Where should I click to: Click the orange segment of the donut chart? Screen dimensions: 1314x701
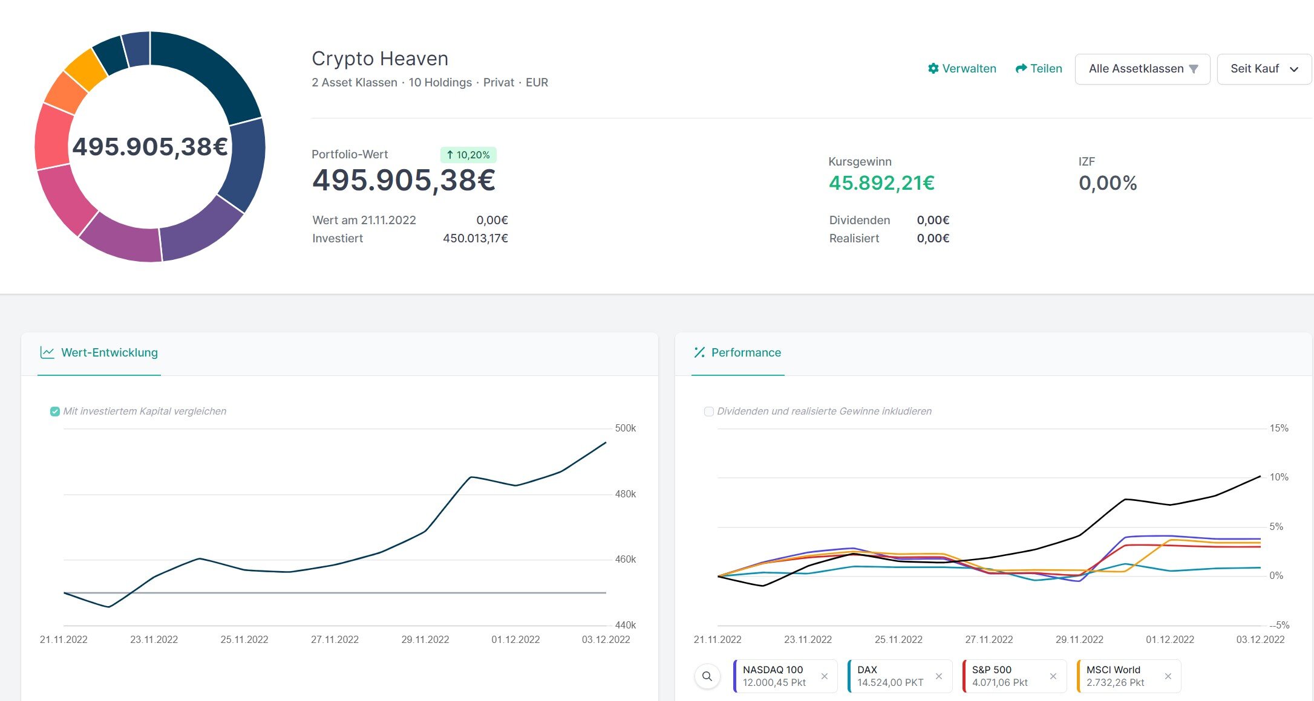pos(67,92)
